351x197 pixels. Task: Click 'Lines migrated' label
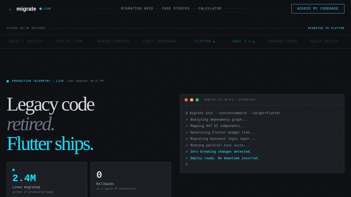click(26, 187)
